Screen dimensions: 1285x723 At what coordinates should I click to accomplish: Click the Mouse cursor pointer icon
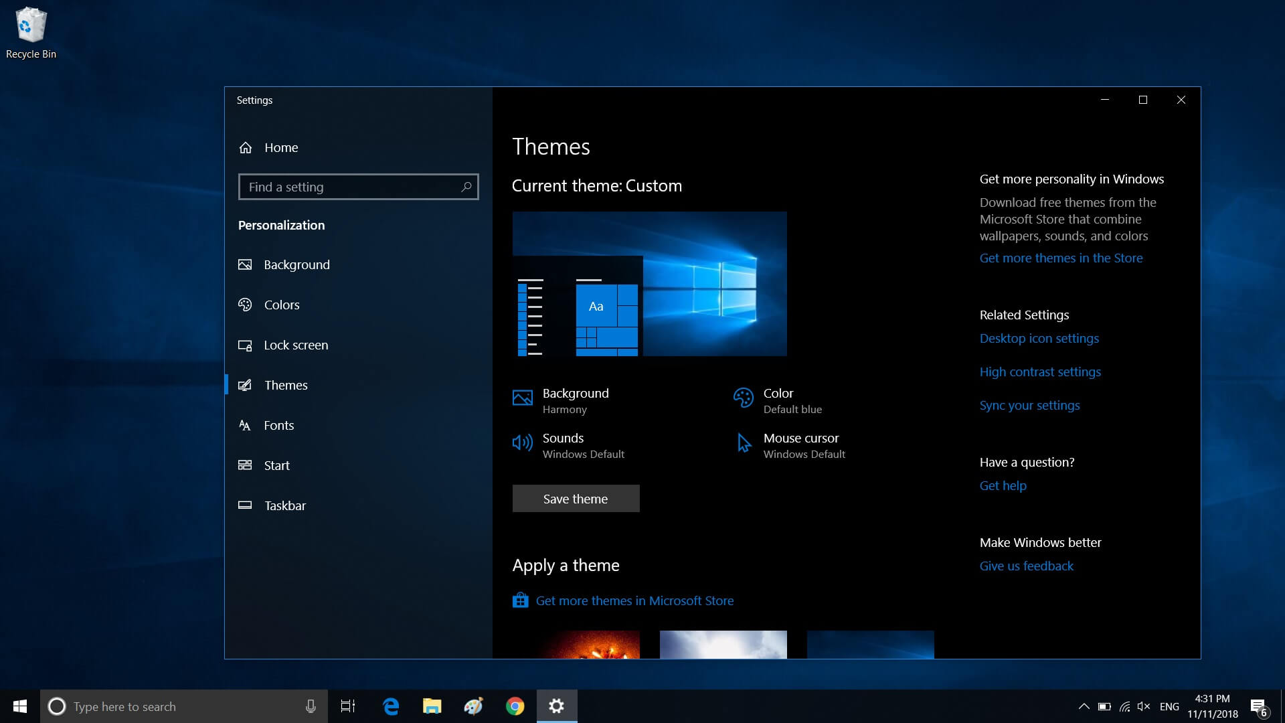tap(744, 443)
